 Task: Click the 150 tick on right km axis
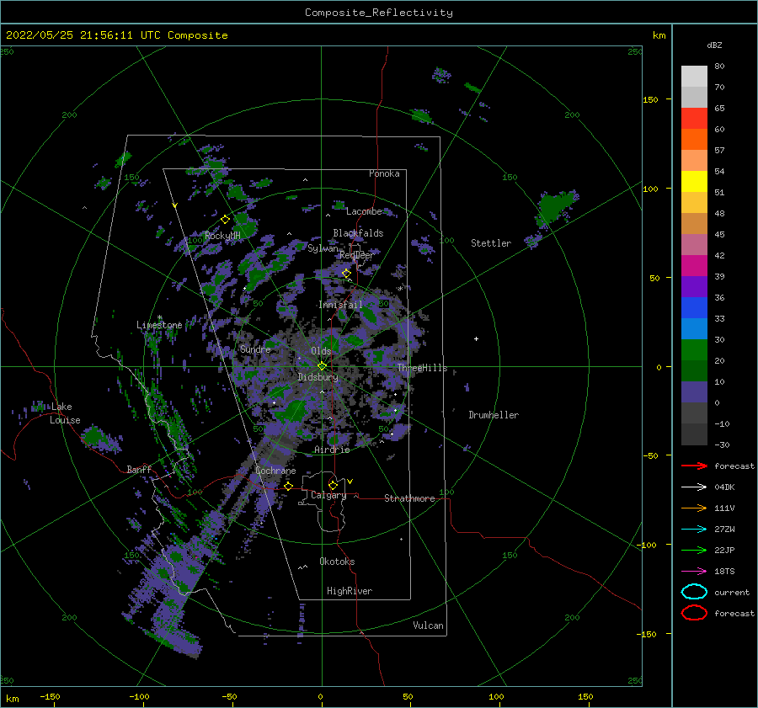pyautogui.click(x=650, y=99)
